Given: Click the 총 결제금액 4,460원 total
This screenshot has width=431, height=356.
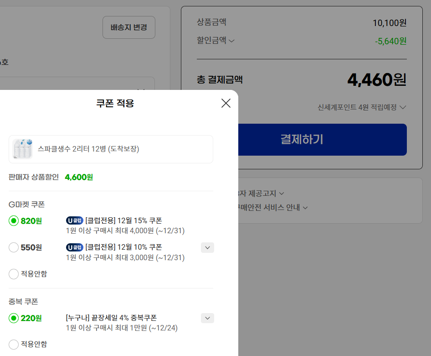Looking at the screenshot, I should coord(376,79).
